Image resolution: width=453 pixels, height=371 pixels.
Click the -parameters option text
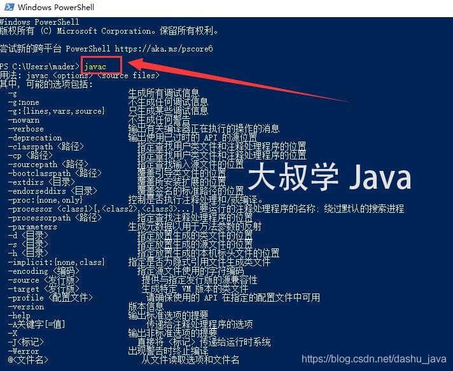click(x=32, y=227)
